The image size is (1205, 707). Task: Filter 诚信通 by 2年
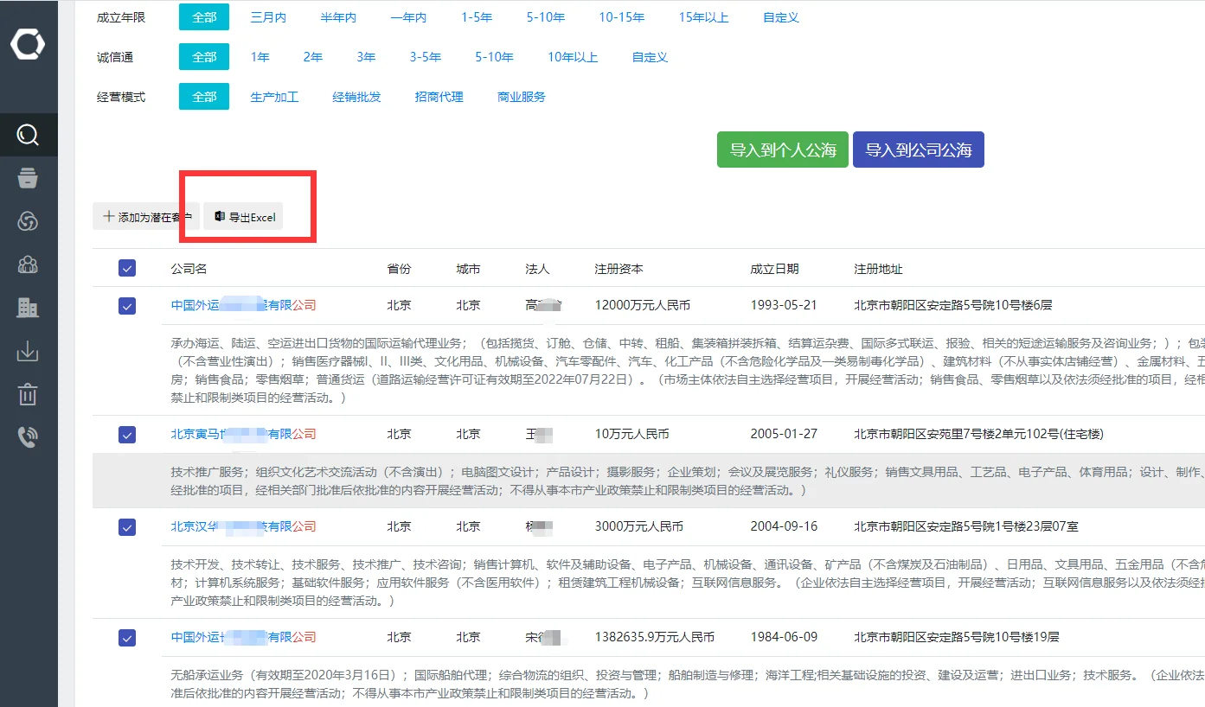[312, 57]
